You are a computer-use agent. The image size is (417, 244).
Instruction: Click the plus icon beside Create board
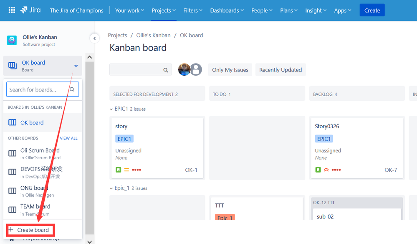pyautogui.click(x=11, y=229)
